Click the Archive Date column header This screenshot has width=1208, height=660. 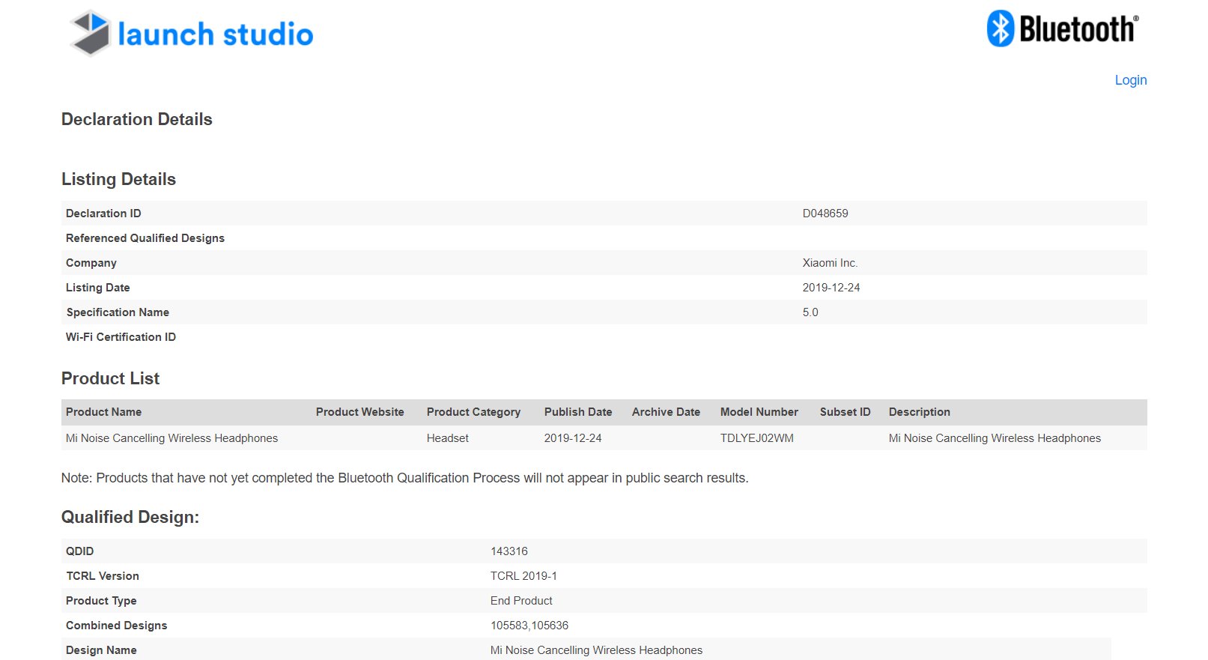(x=666, y=412)
